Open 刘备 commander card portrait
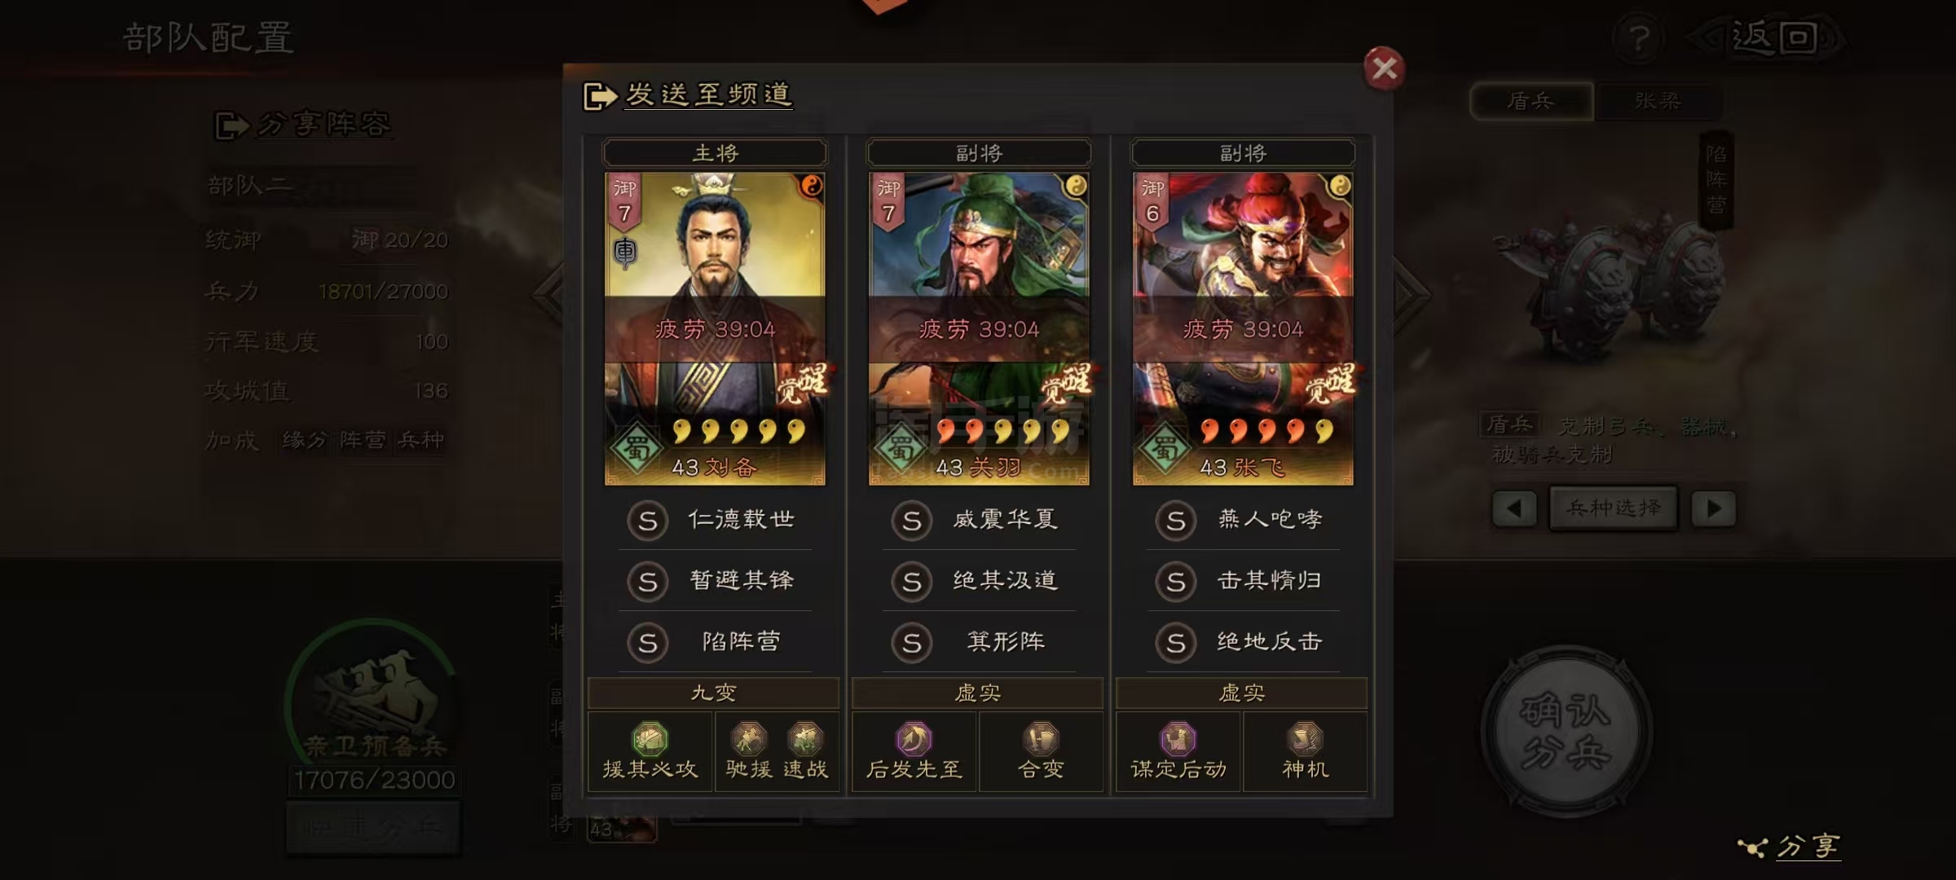 pos(715,328)
